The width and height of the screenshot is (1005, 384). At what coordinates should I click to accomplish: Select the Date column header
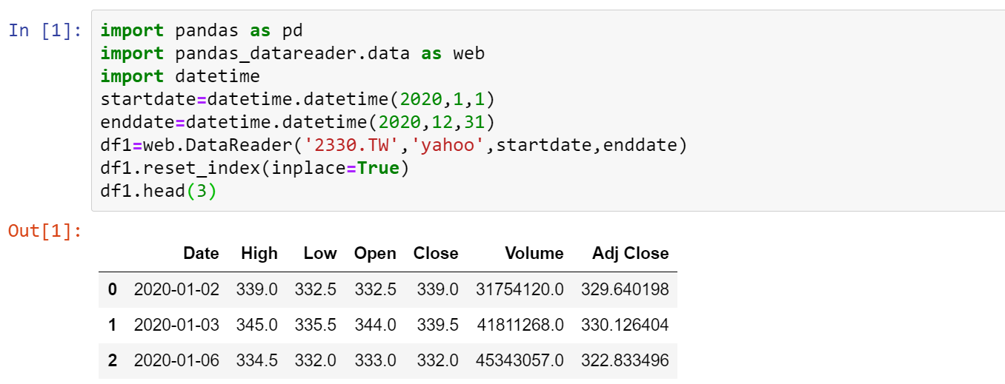(202, 253)
